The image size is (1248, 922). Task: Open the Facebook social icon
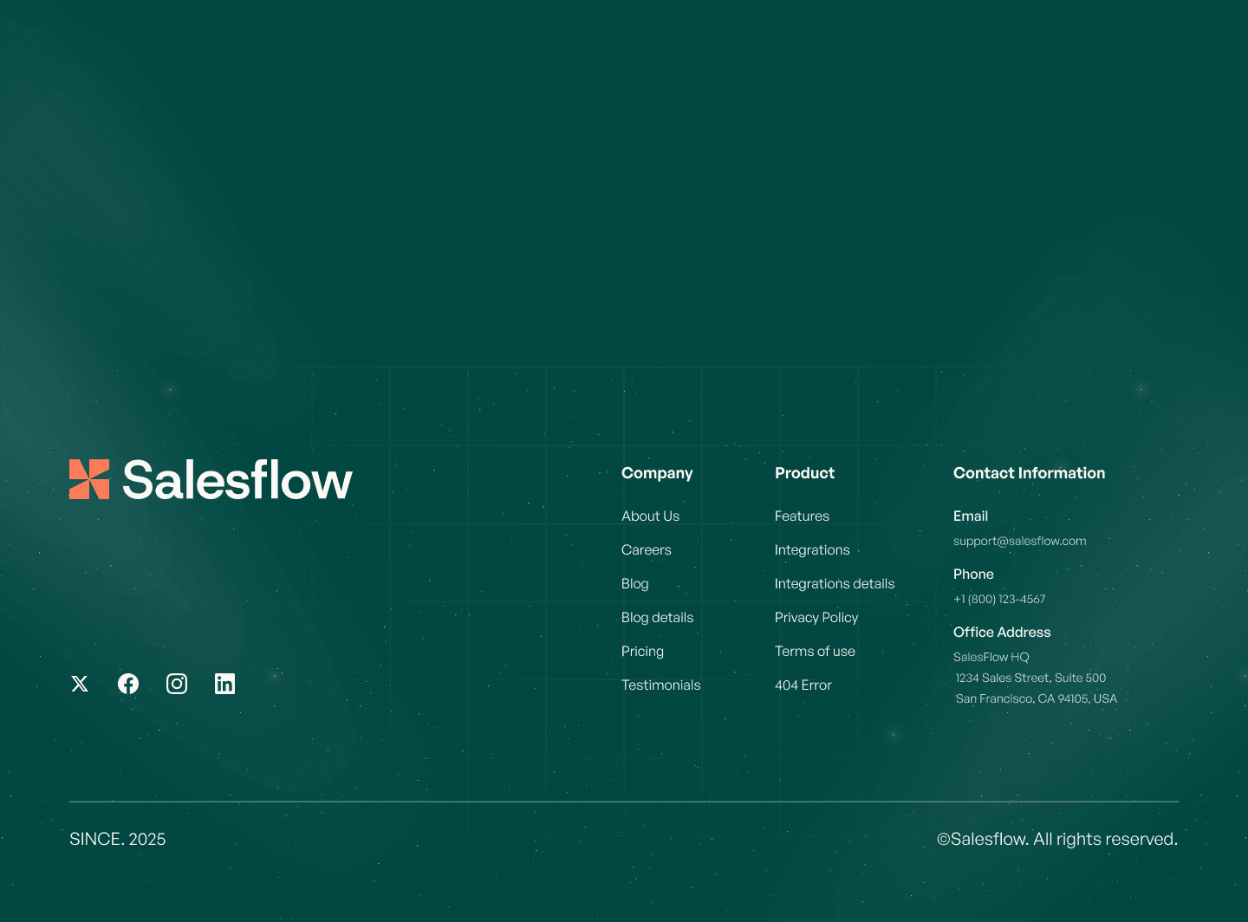coord(128,684)
